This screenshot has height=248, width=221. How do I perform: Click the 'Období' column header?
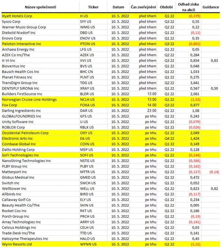point(166,7)
